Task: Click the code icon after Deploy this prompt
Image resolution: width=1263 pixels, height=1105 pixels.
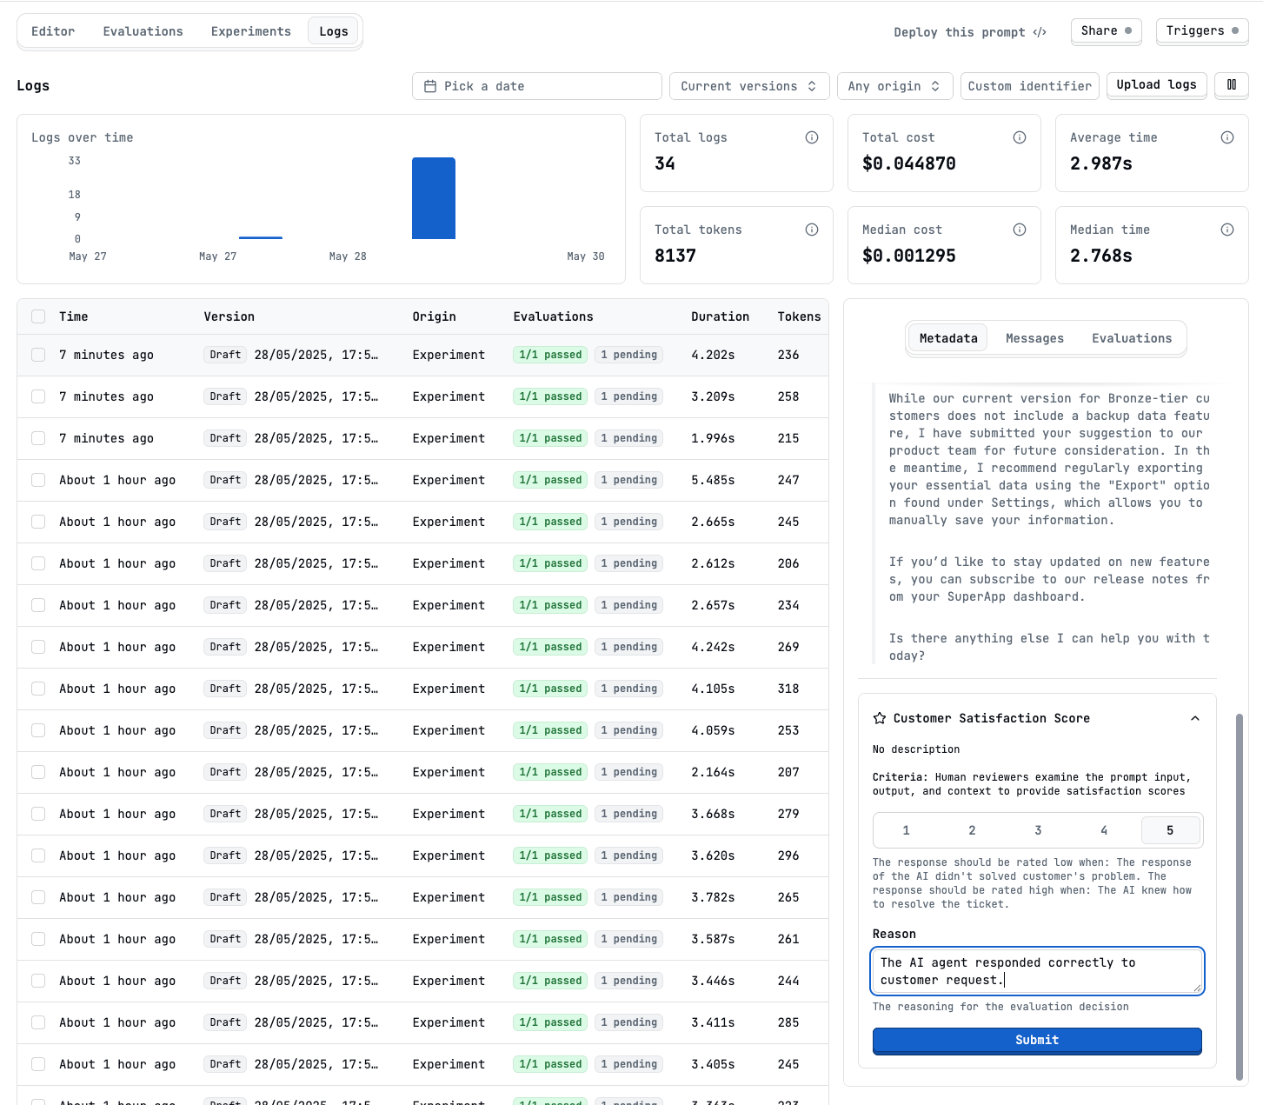Action: [x=1040, y=31]
